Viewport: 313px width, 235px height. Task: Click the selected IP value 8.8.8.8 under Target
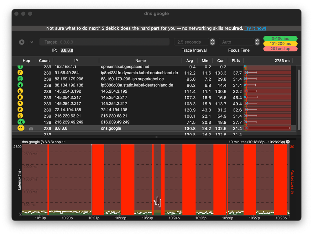[67, 50]
